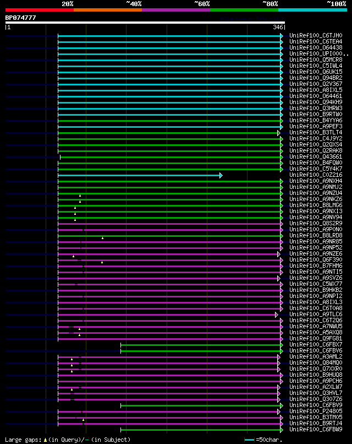
Task: Click the arrowhead ending the C0Z216 alignment
Action: (x=221, y=176)
